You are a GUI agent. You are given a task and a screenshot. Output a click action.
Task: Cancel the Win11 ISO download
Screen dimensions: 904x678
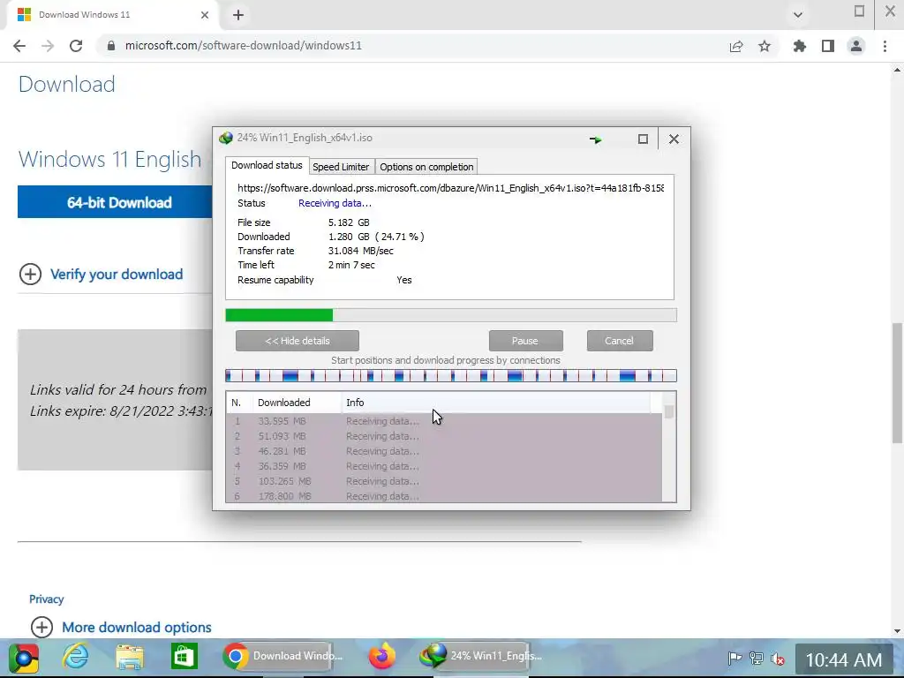point(620,341)
